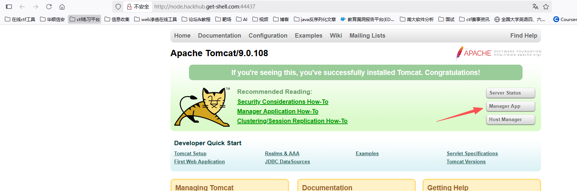Open the Servlet Specifications link

[472, 153]
